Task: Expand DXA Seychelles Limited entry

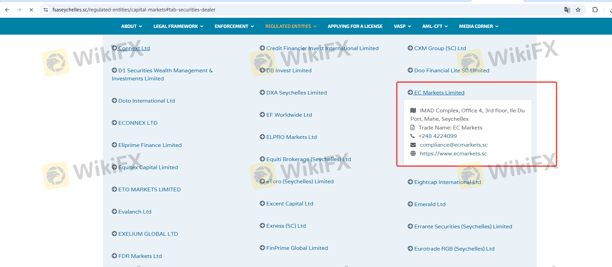Action: click(293, 92)
